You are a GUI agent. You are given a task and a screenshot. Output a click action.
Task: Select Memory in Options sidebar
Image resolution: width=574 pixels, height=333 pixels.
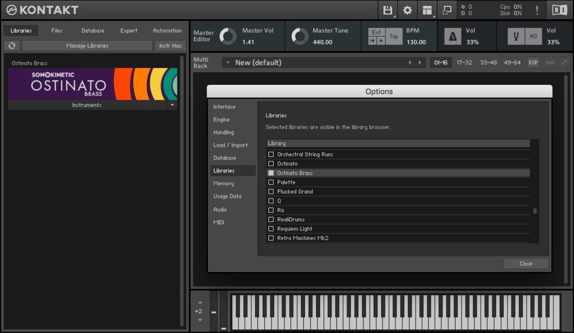tap(223, 183)
